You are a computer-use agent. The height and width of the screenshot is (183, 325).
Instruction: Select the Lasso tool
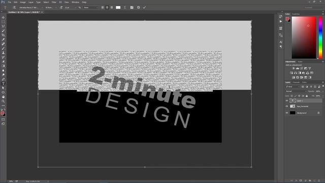(3, 26)
